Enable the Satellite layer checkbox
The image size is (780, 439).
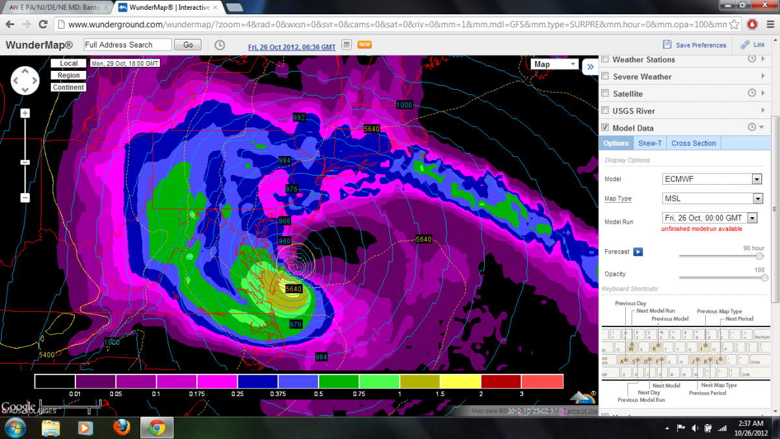point(605,94)
